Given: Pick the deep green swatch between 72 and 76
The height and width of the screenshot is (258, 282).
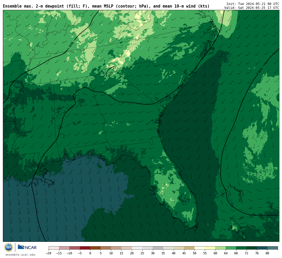Looking at the screenshot, I should [x=252, y=248].
